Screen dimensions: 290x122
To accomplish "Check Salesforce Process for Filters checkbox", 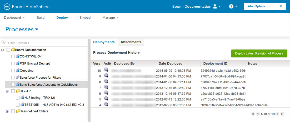I will point(13,77).
